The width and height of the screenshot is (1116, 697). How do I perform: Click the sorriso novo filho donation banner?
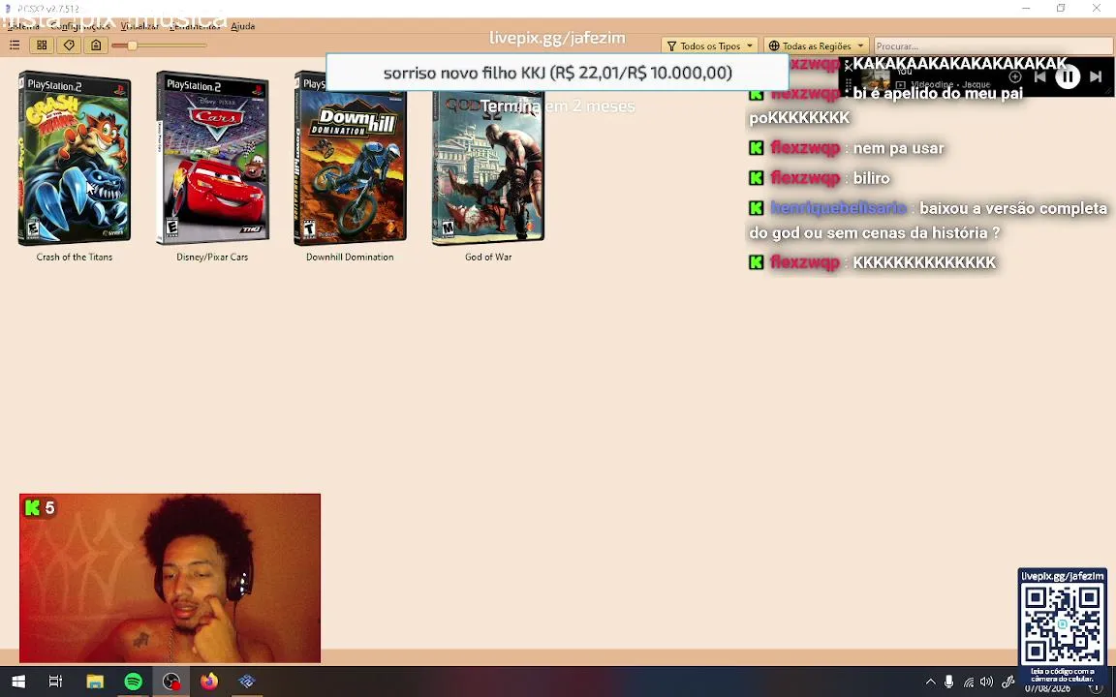(557, 73)
